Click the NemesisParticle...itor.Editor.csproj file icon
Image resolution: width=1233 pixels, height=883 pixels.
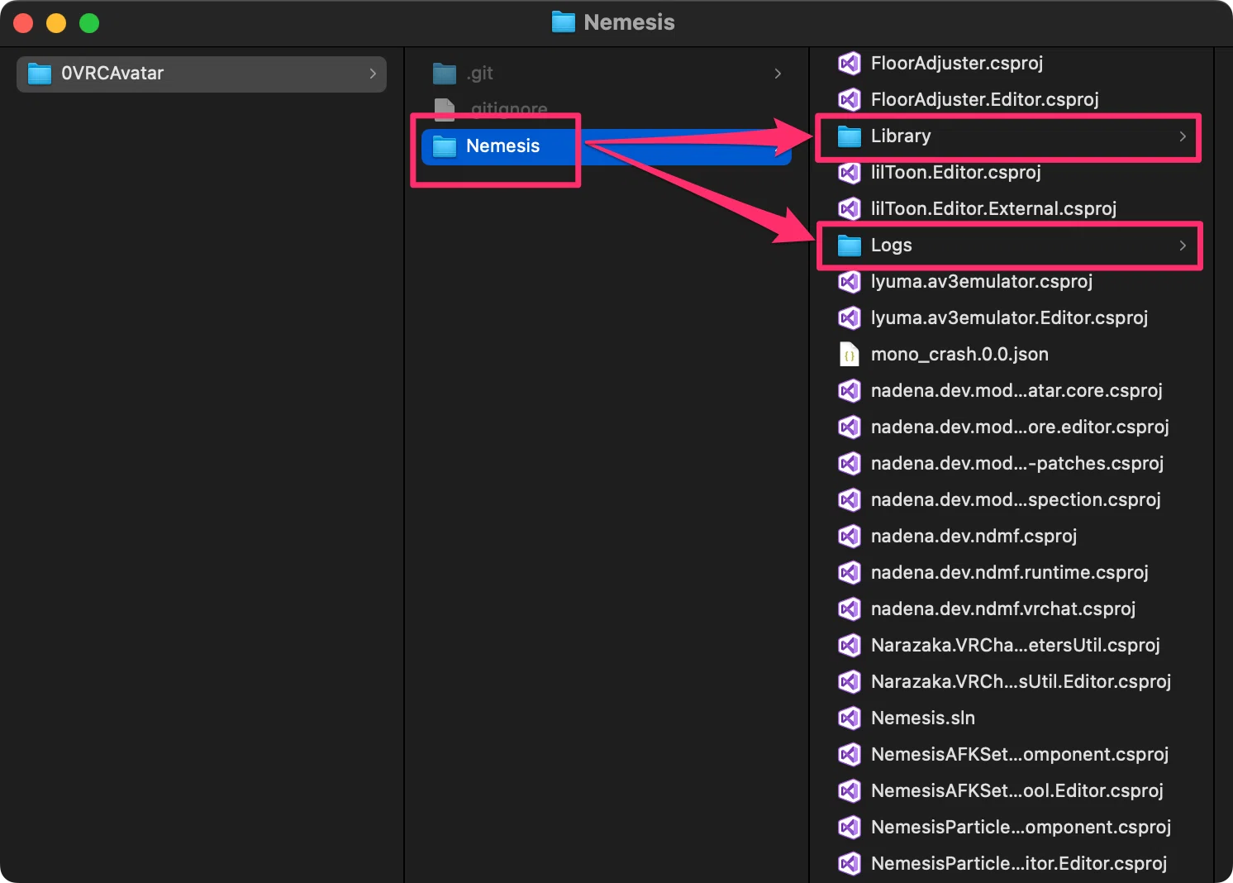pyautogui.click(x=850, y=863)
